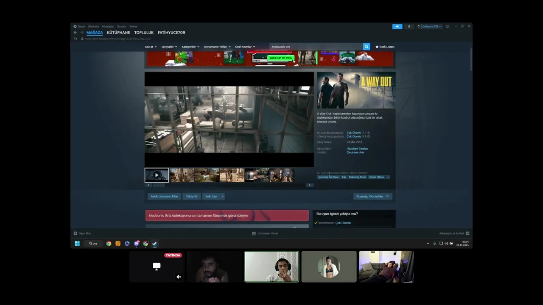The height and width of the screenshot is (305, 543).
Task: Open the fatihyuce709 account dropdown
Action: (432, 26)
